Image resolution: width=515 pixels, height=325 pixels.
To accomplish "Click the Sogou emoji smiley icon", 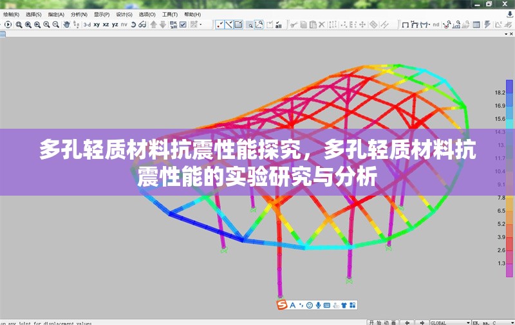I will tap(310, 305).
